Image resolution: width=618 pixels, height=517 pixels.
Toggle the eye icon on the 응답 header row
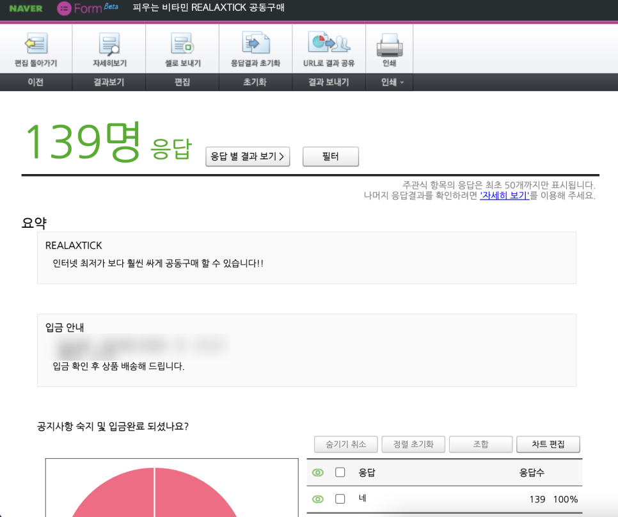click(x=317, y=472)
